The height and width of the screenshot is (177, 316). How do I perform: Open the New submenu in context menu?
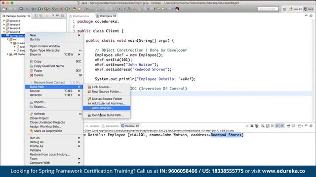click(x=54, y=35)
